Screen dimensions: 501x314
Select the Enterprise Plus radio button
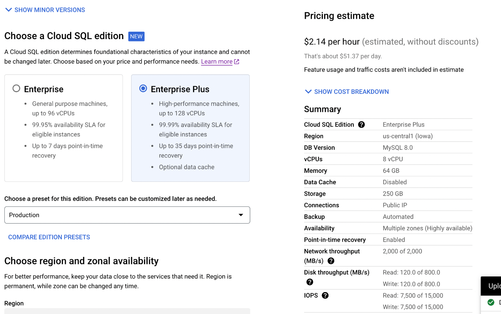pos(143,88)
